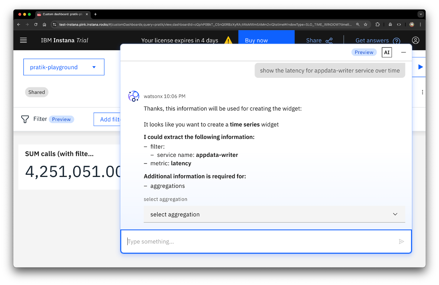Open the hamburger navigation menu
The image size is (439, 285).
pos(23,40)
